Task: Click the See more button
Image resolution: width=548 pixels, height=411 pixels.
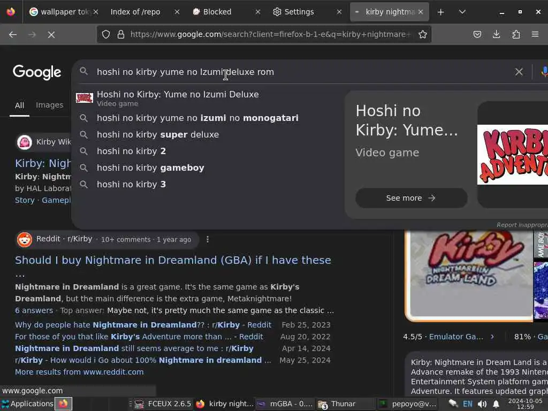Action: coord(412,198)
